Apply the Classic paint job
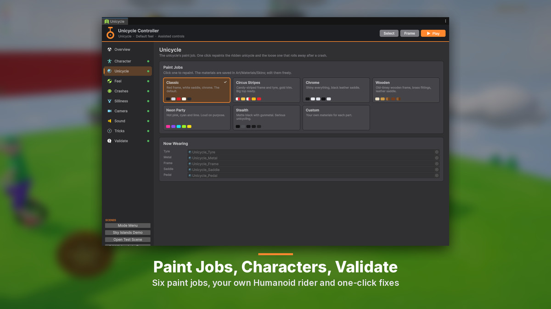551x309 pixels. tap(197, 90)
